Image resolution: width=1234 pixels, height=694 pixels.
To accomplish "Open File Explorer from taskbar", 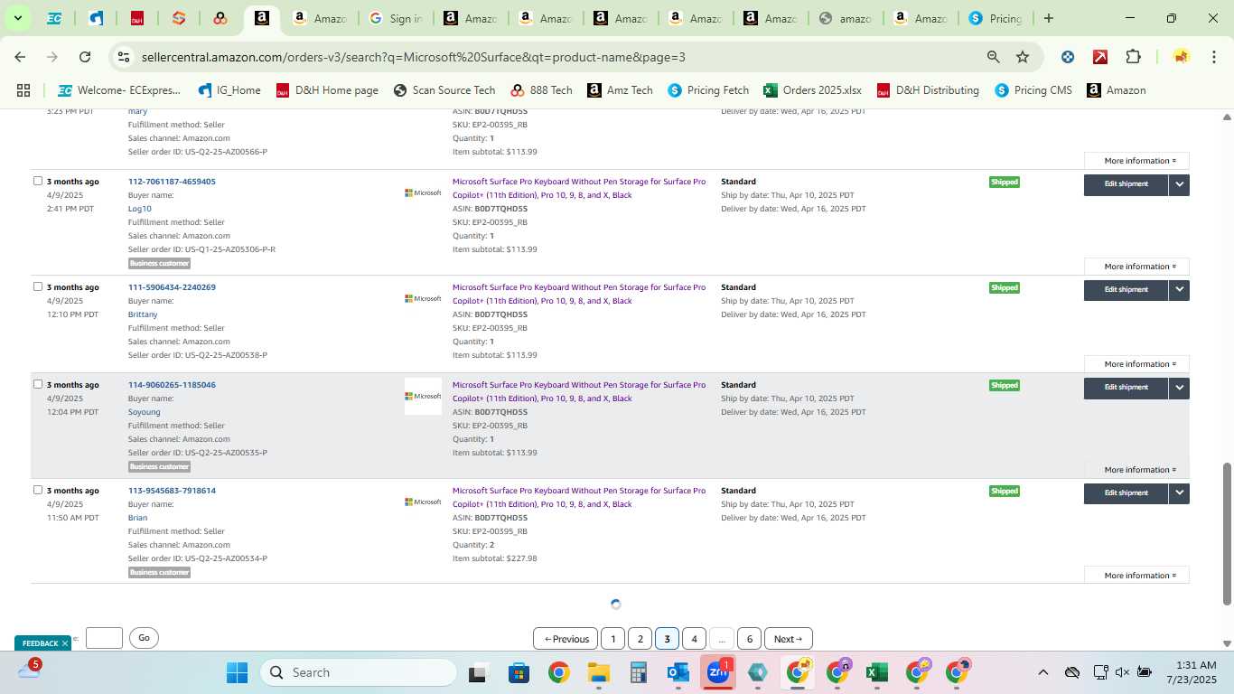I will 598,672.
